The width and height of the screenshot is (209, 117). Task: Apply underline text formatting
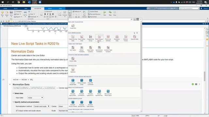click(50, 14)
